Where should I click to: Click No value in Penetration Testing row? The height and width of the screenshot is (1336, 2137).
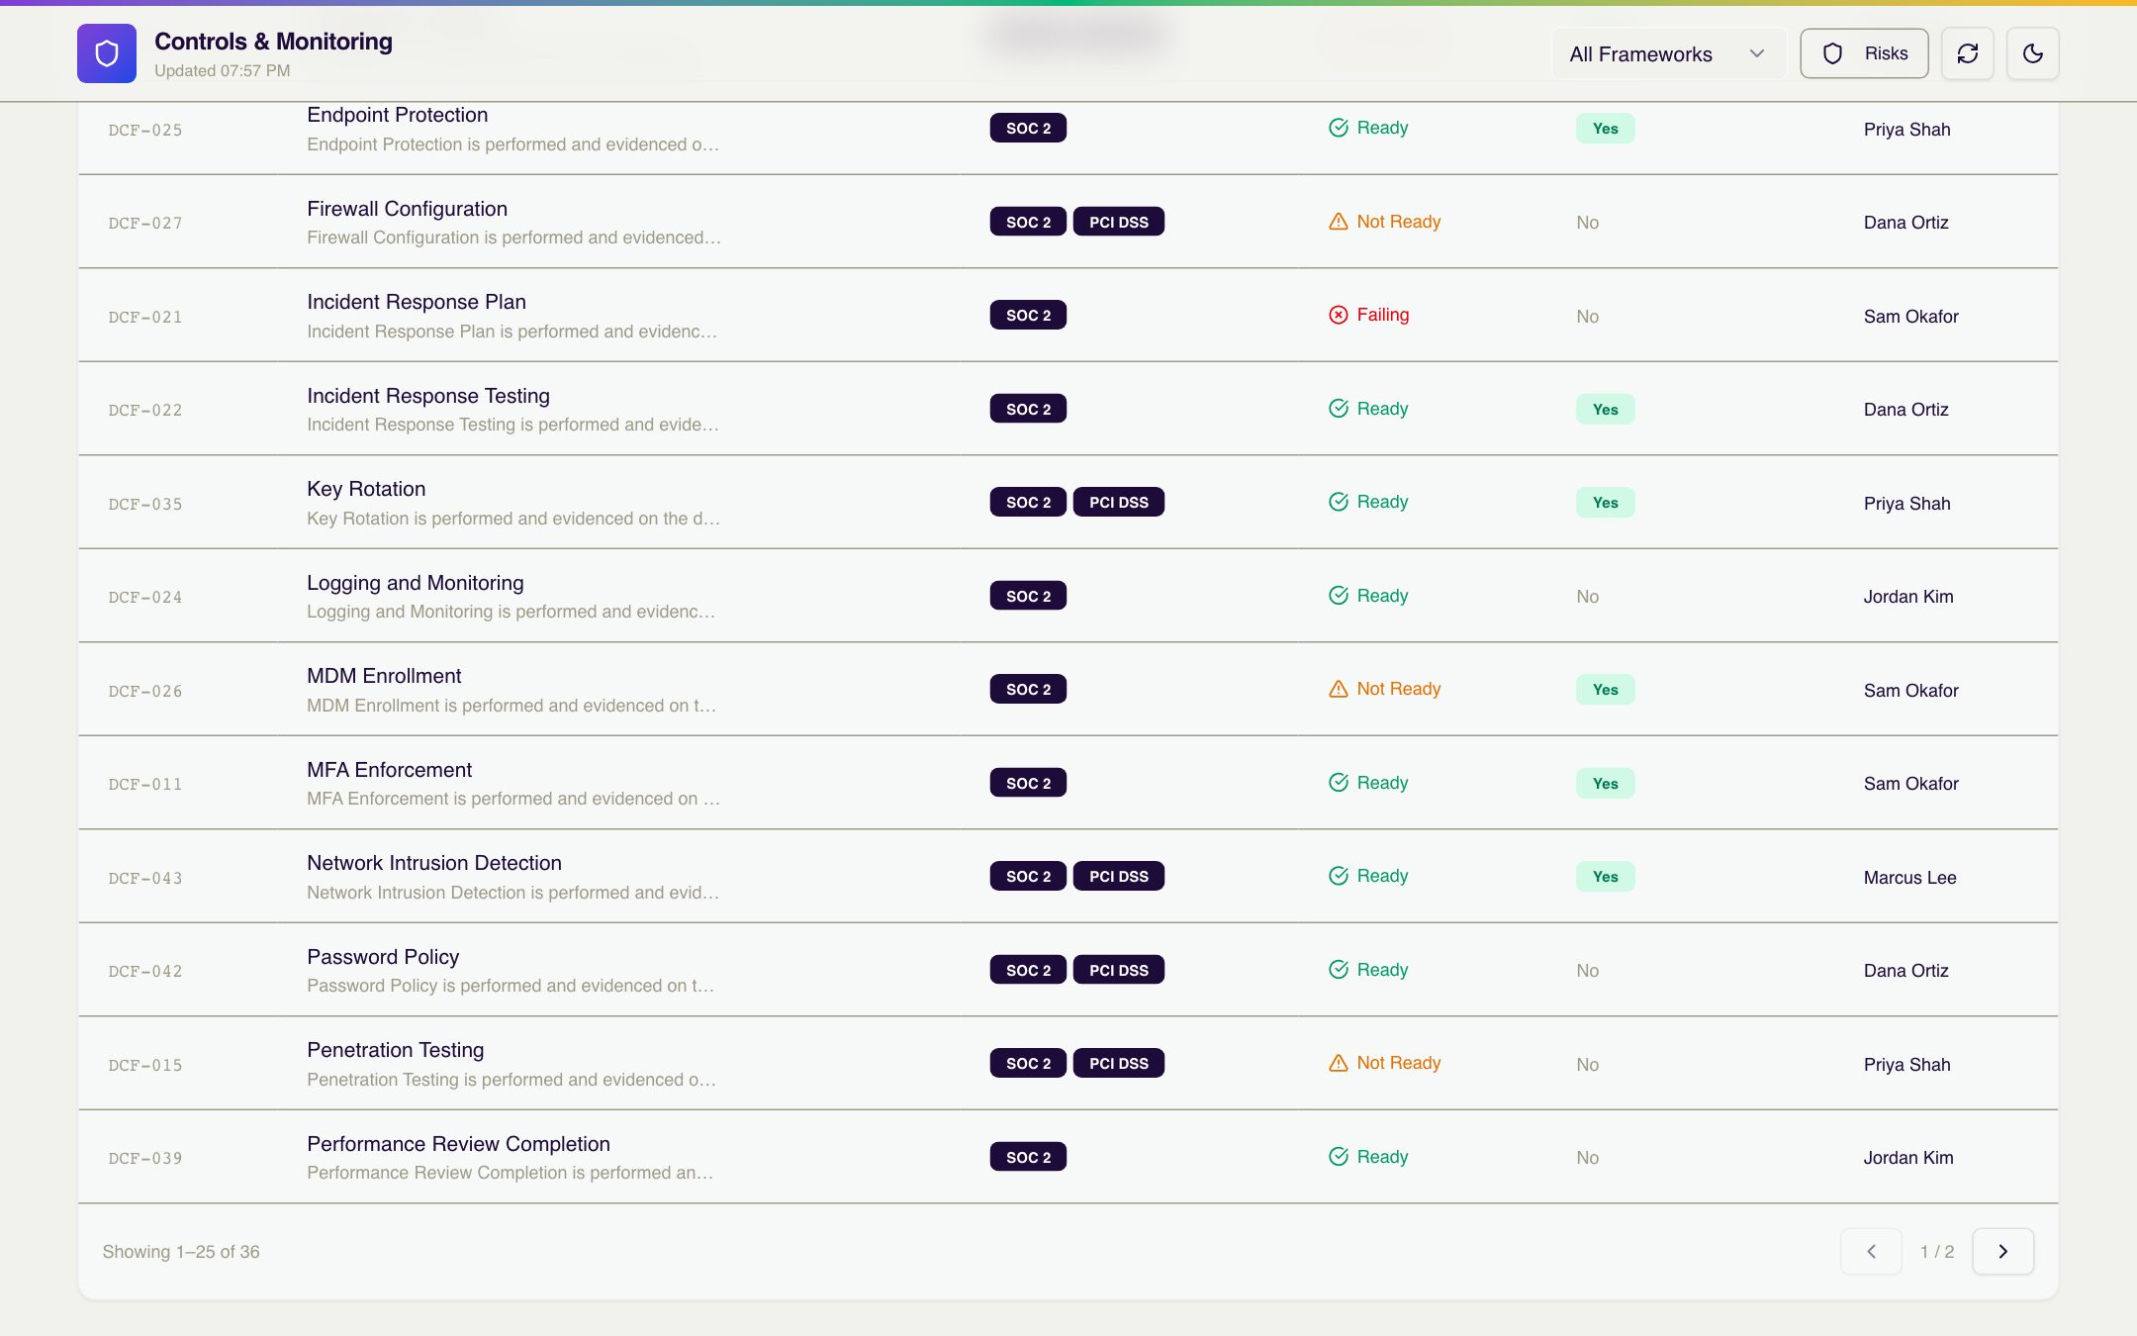point(1587,1065)
